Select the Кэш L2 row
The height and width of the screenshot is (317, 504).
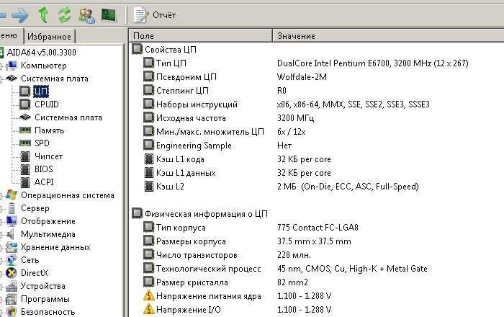[x=317, y=187]
